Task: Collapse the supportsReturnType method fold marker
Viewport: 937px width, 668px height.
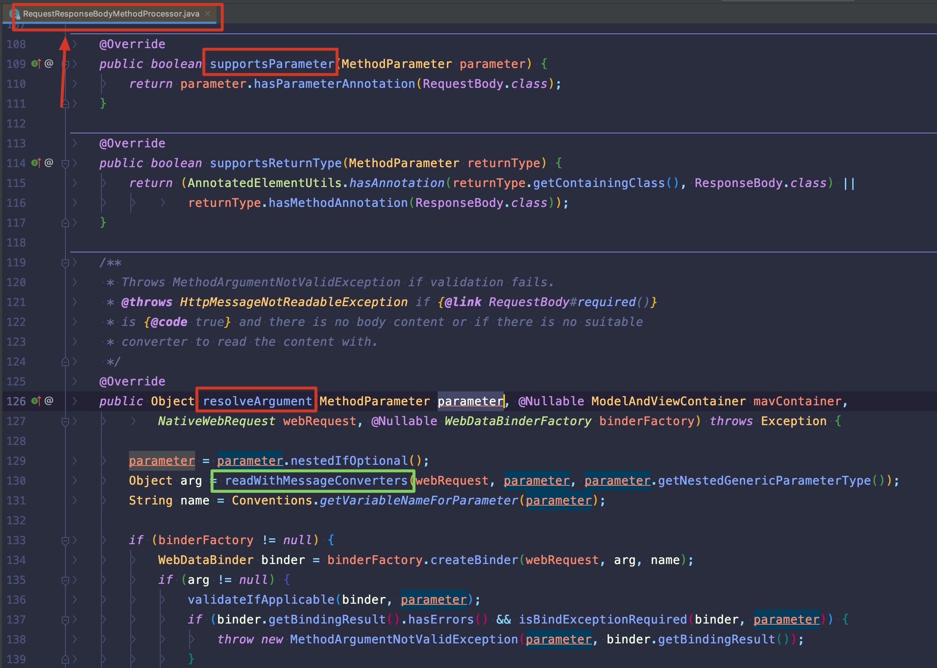Action: click(65, 164)
